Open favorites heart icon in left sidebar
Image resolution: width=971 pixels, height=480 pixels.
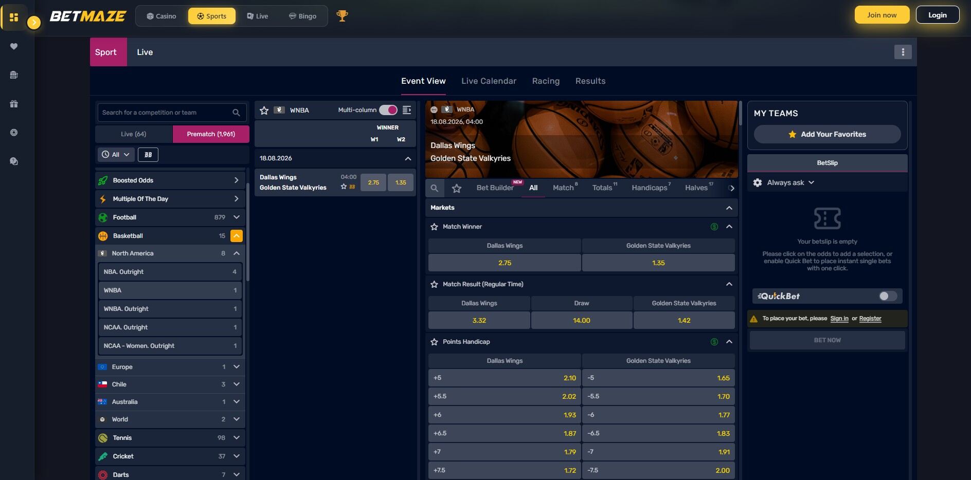pyautogui.click(x=14, y=46)
